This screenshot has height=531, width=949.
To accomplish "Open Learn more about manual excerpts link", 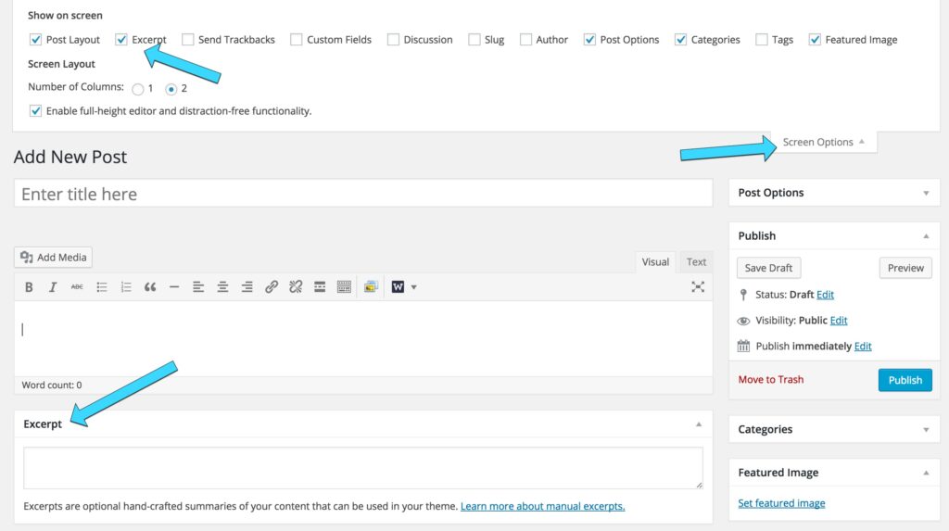I will [x=542, y=506].
